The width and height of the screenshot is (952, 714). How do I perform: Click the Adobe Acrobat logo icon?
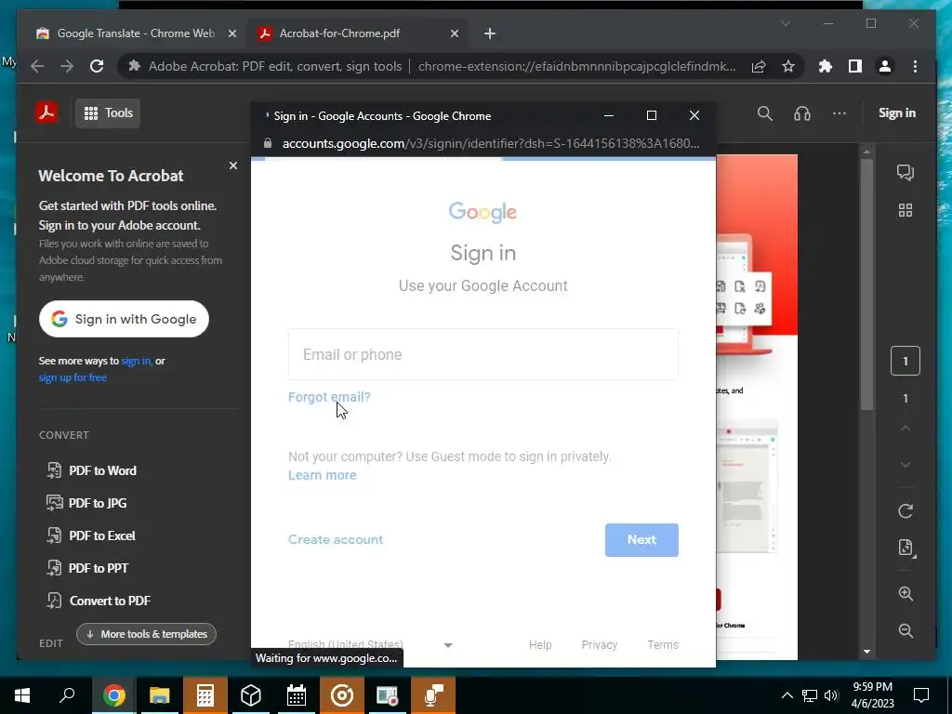[x=46, y=112]
